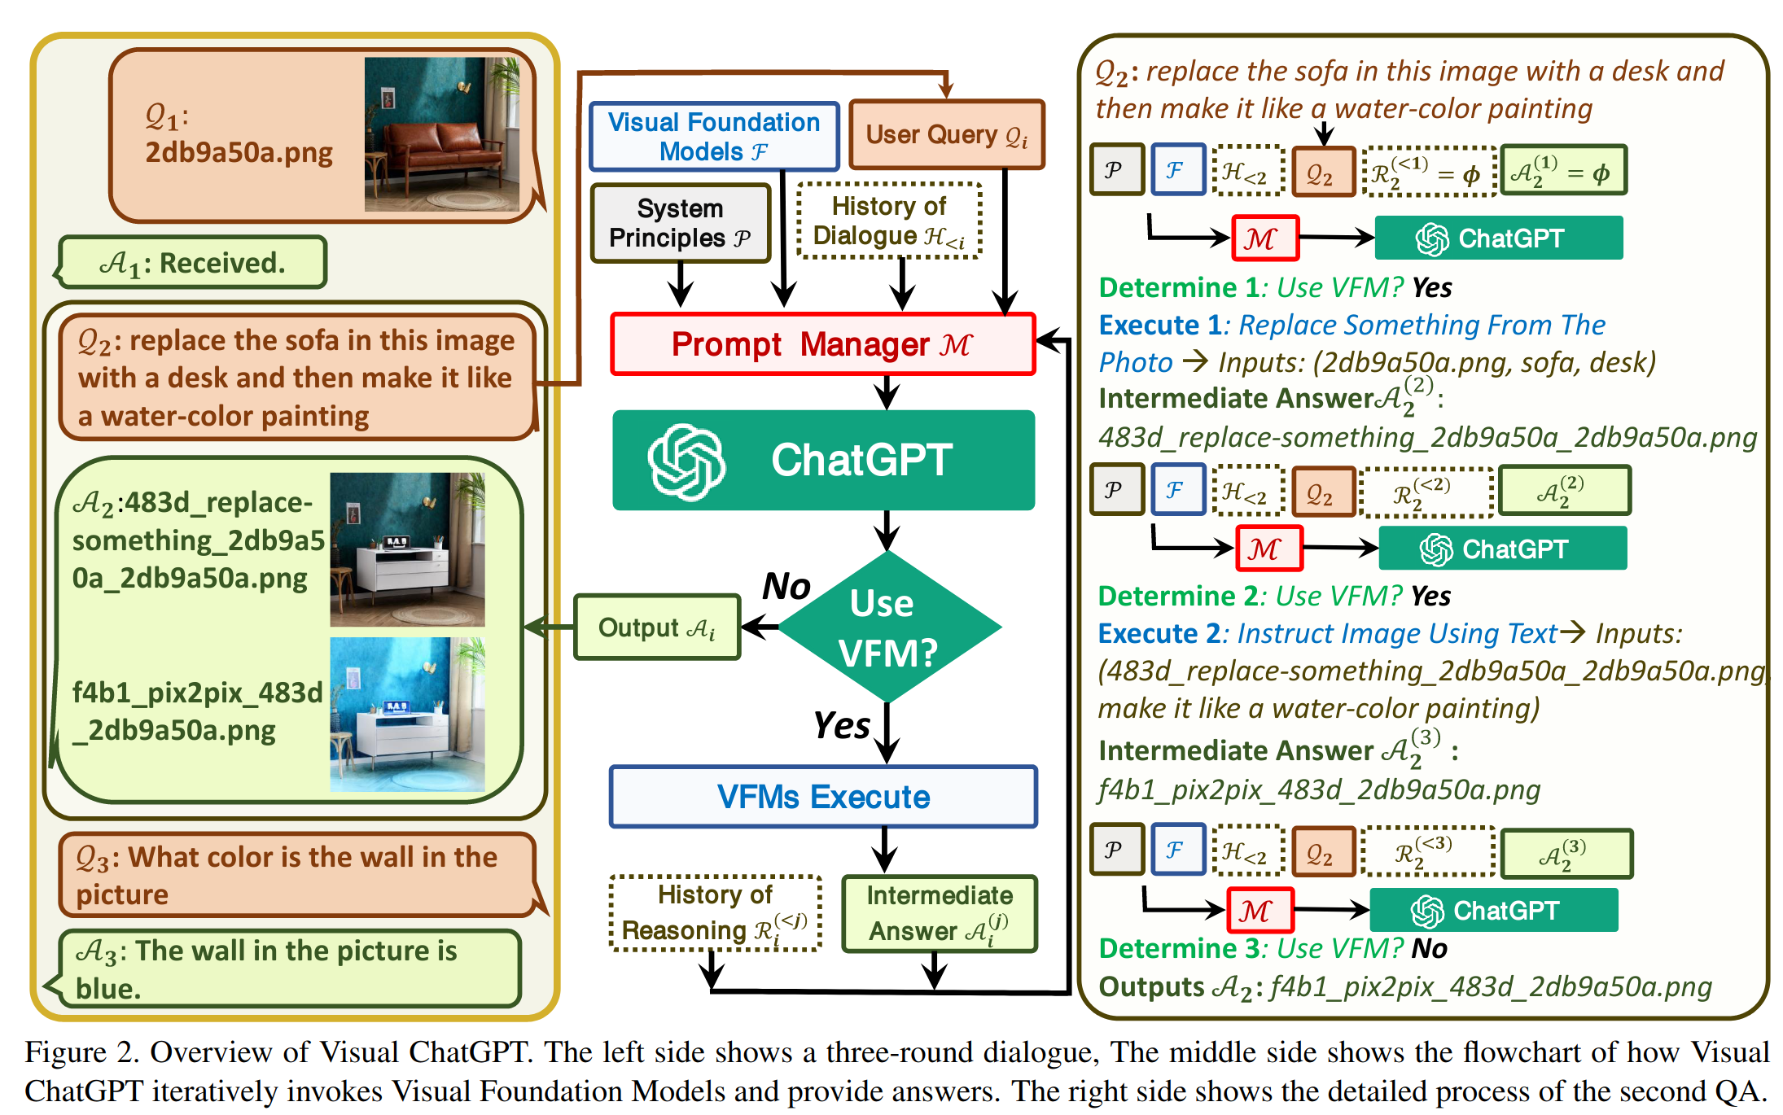Image resolution: width=1783 pixels, height=1115 pixels.
Task: Click the blue wall color in A3
Action: tap(385, 668)
